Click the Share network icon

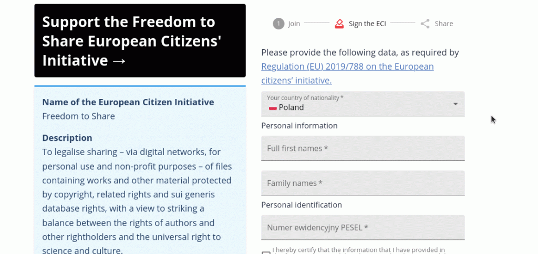[425, 24]
